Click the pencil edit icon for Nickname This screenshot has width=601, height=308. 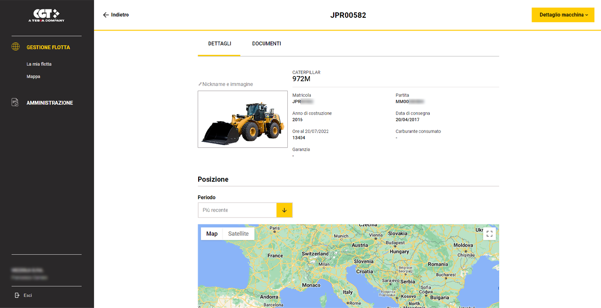coord(200,84)
